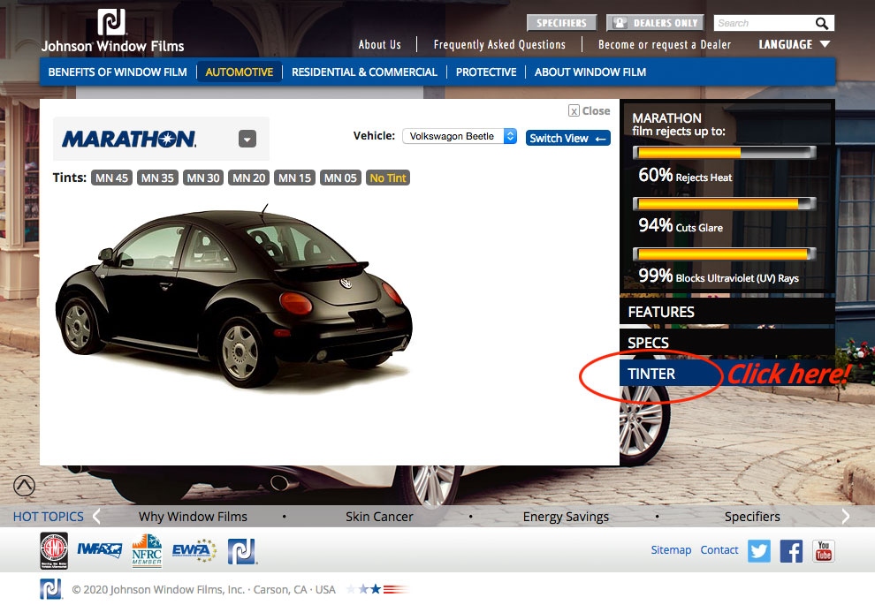Open the YouTube channel icon
The height and width of the screenshot is (605, 875).
[823, 551]
